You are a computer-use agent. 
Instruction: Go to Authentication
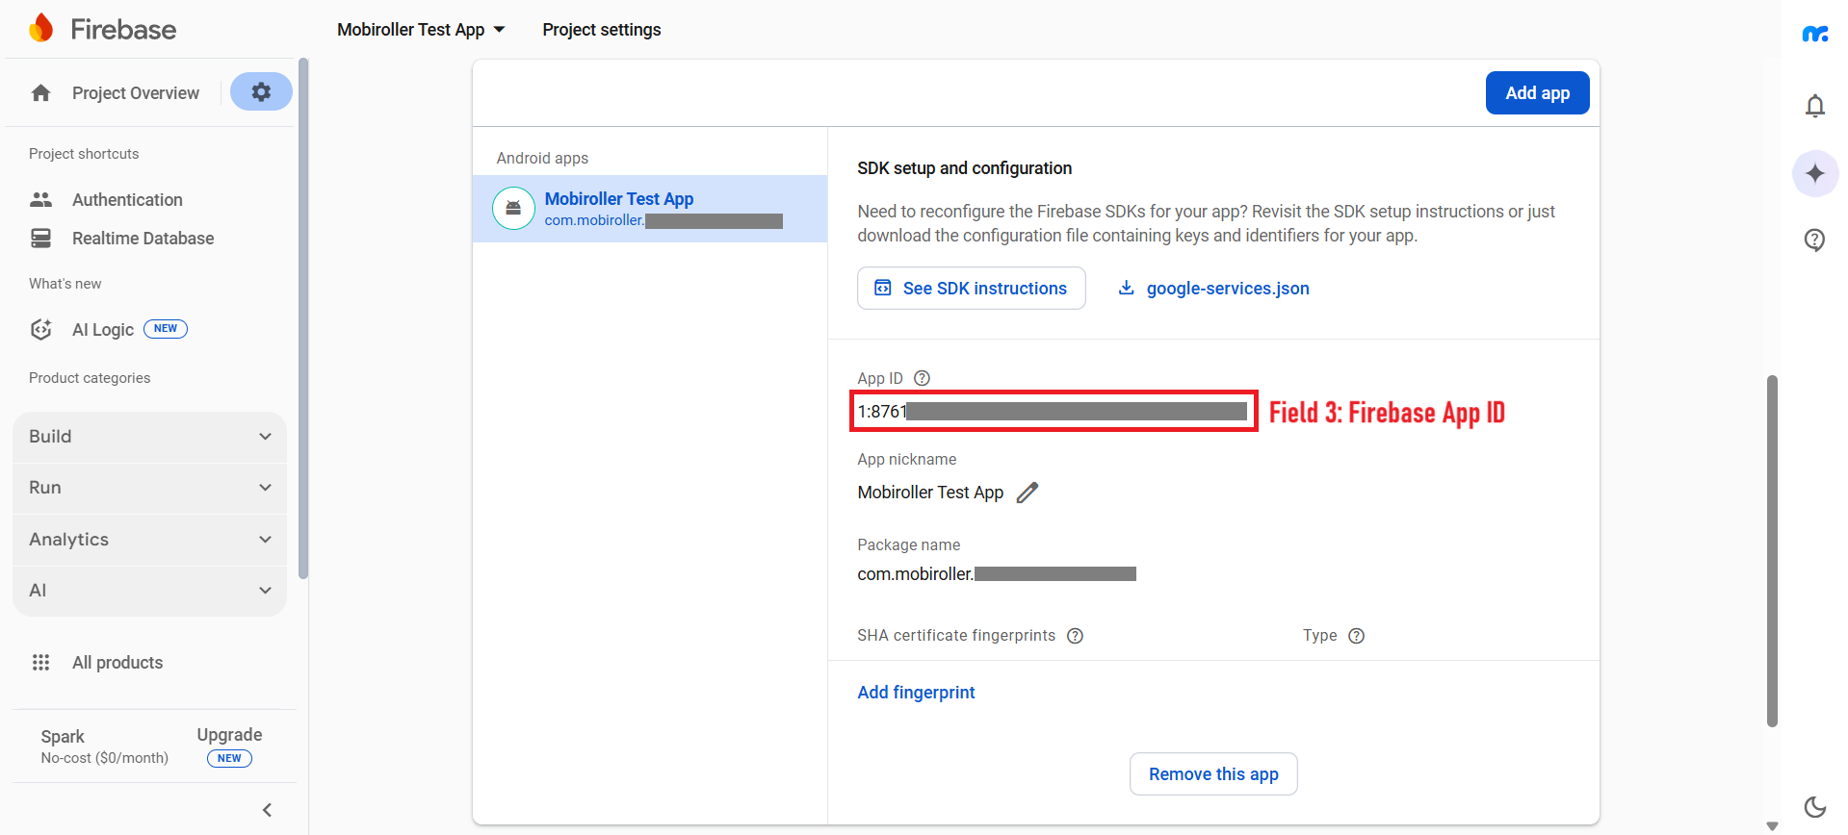coord(127,200)
